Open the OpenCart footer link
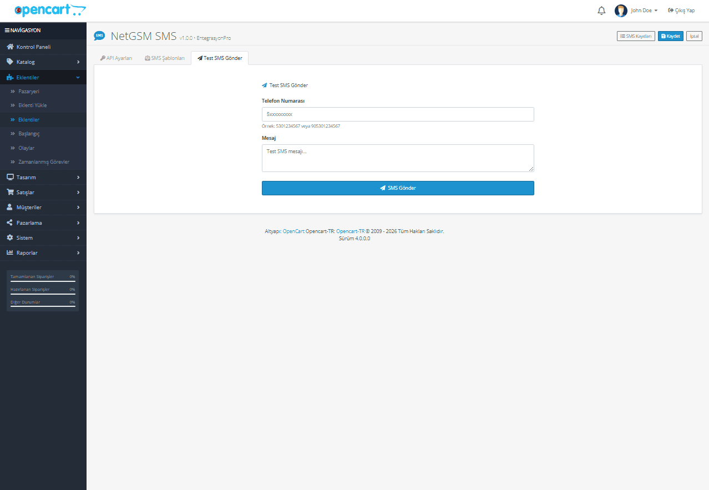This screenshot has width=709, height=490. [x=293, y=231]
